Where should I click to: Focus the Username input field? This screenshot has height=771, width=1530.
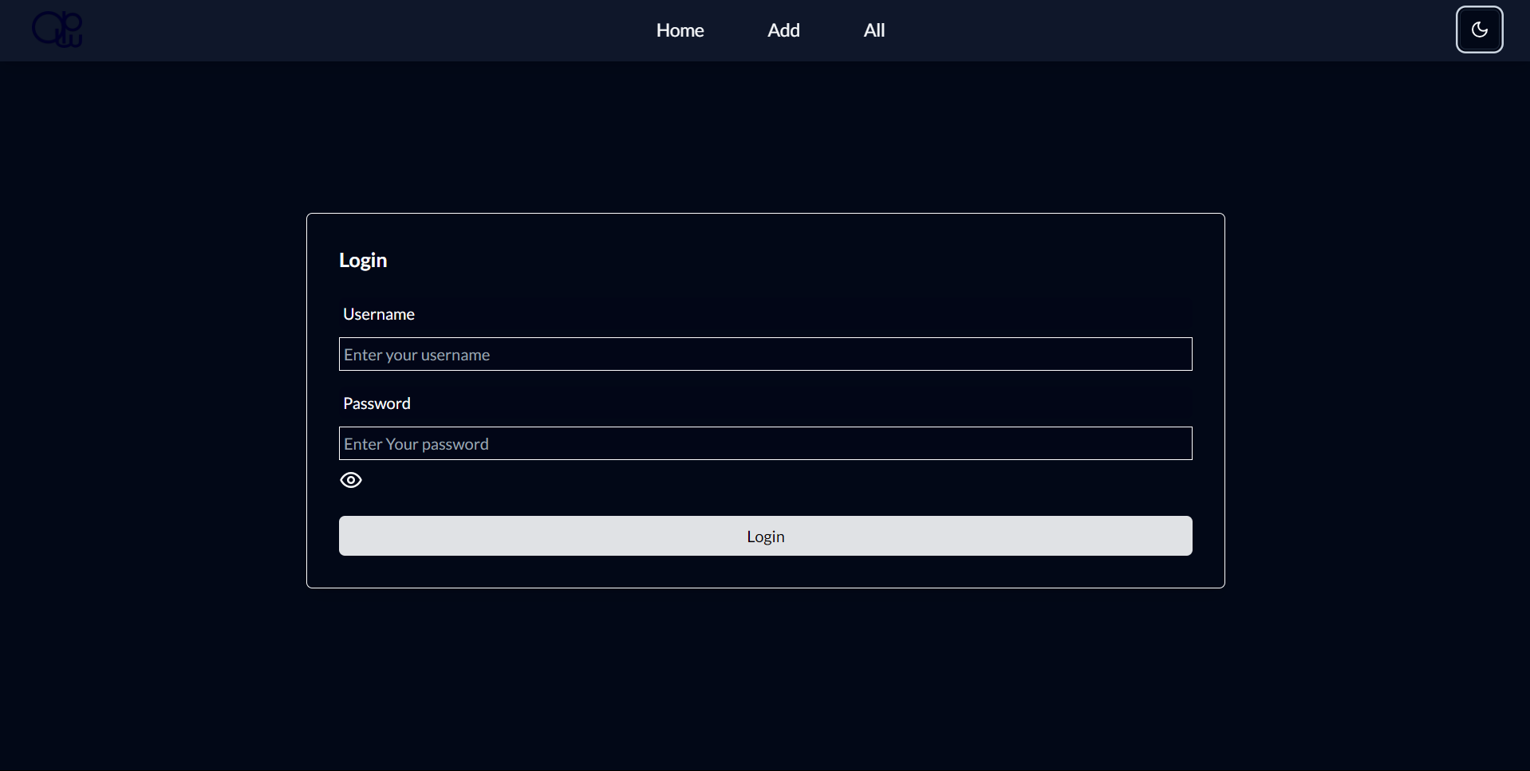pyautogui.click(x=765, y=354)
